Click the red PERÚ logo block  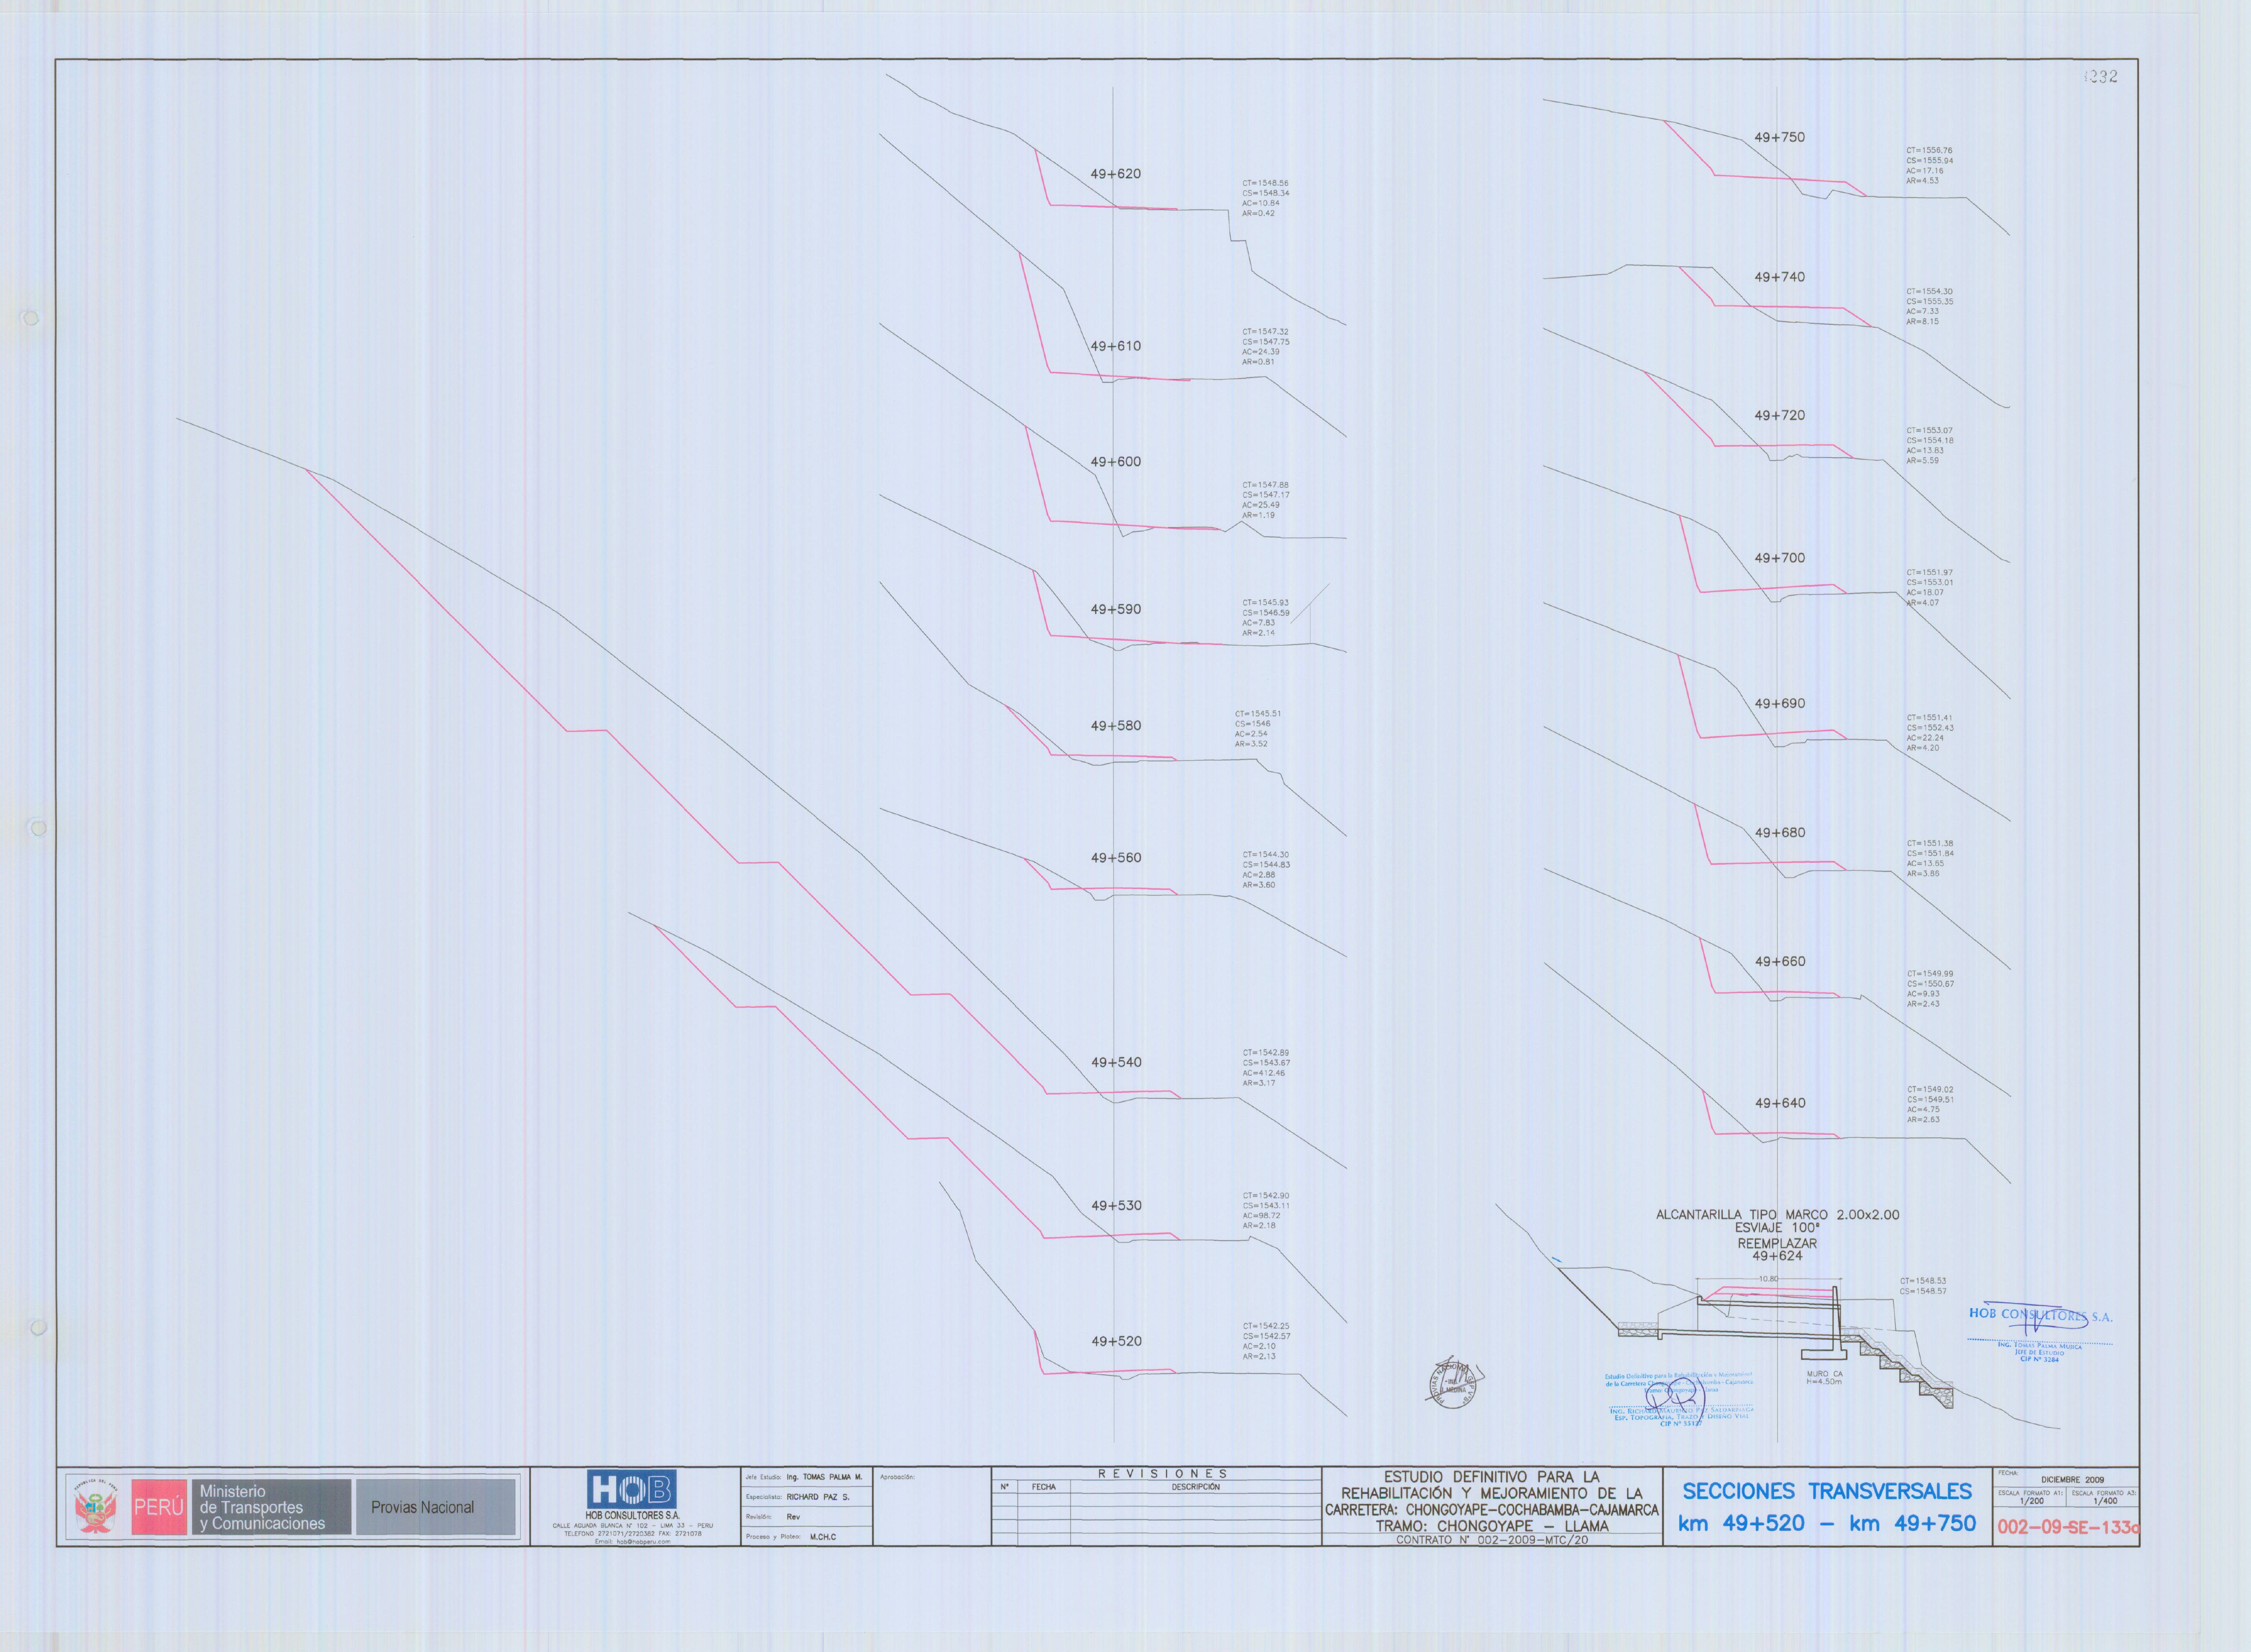pyautogui.click(x=159, y=1506)
